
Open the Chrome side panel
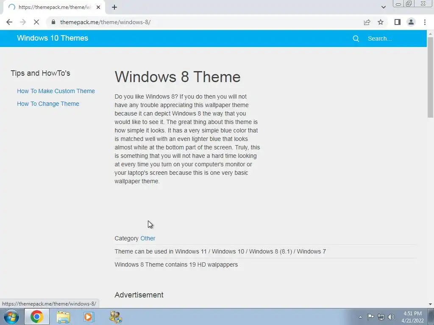398,22
